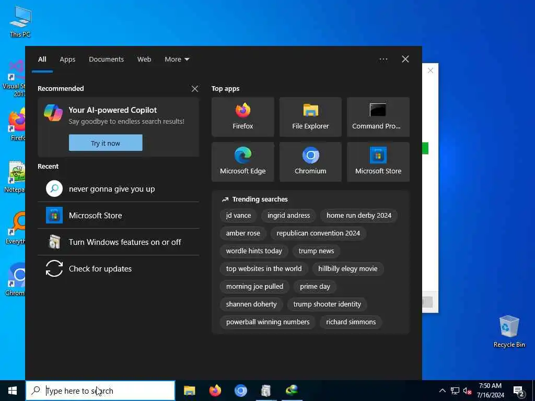Switch to the Documents tab
The image size is (535, 401).
click(107, 60)
